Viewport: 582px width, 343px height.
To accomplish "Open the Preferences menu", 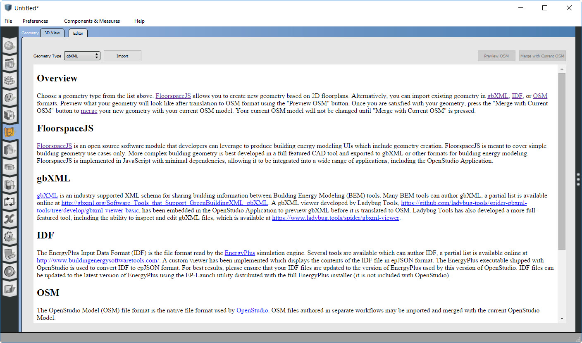I will [x=35, y=21].
